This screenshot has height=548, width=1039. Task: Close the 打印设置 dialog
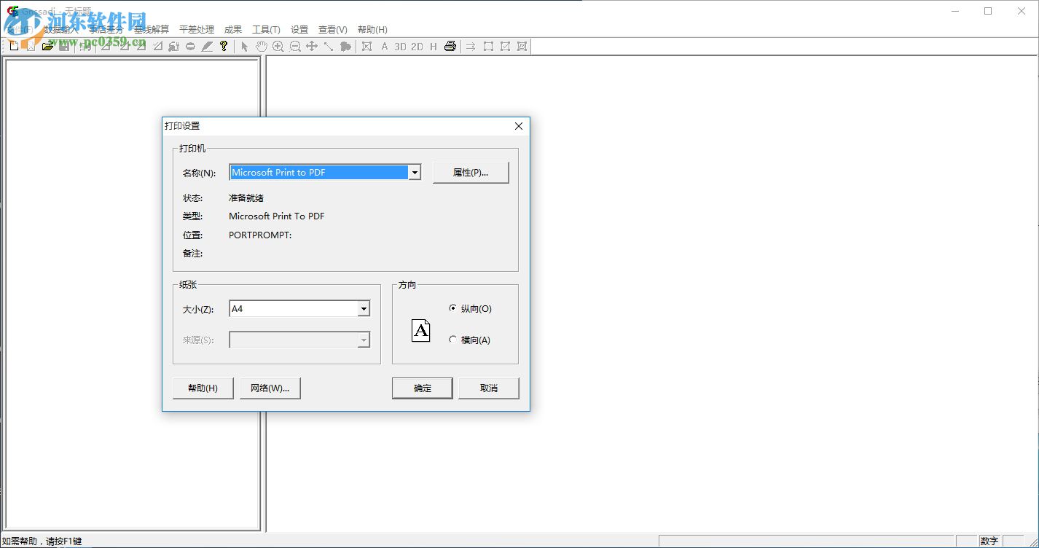click(519, 126)
